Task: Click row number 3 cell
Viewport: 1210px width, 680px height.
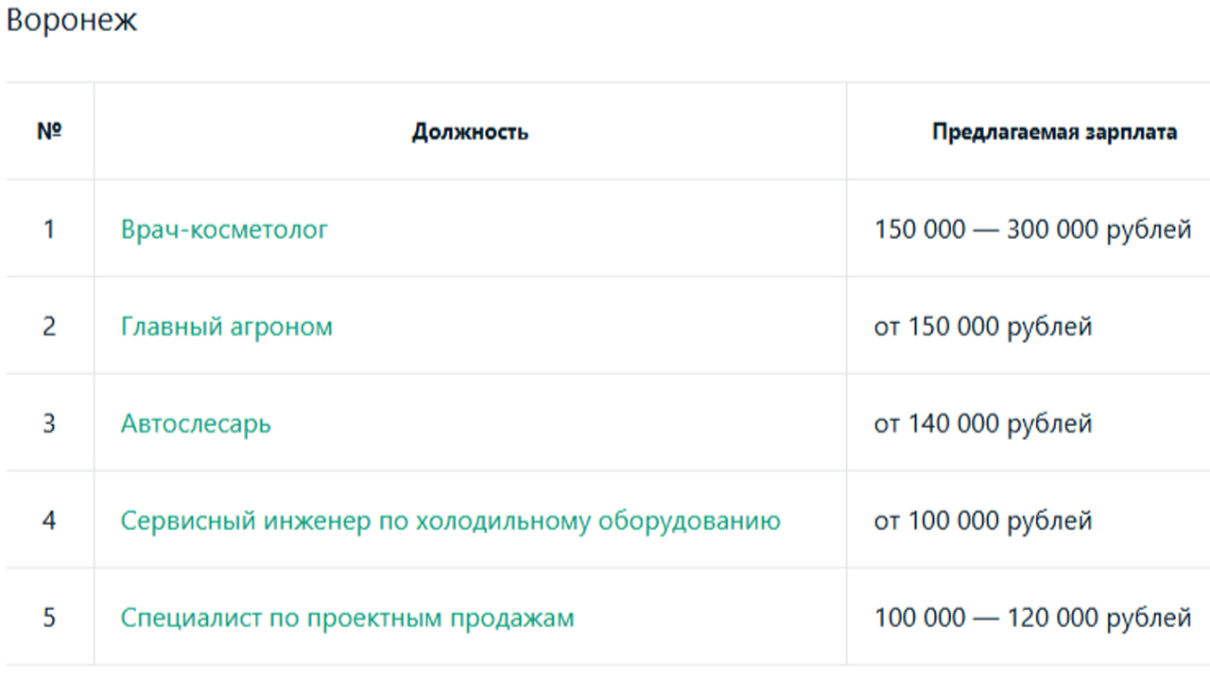Action: click(49, 423)
